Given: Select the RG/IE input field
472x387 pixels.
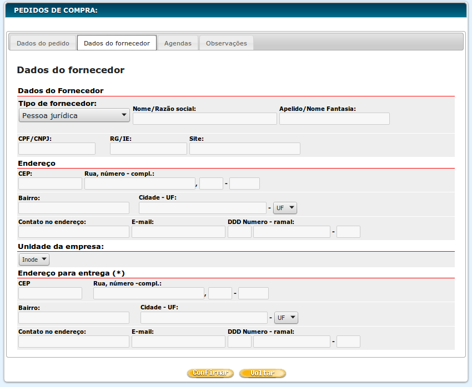Looking at the screenshot, I should pyautogui.click(x=148, y=149).
